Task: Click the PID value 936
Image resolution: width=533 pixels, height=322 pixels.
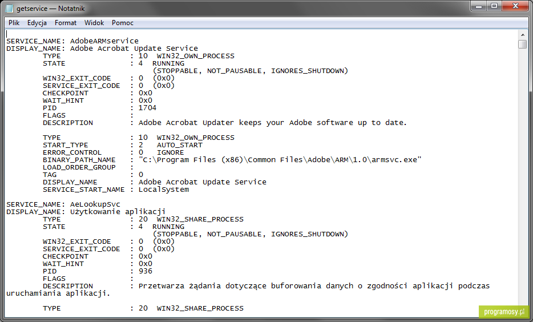Action: point(145,271)
